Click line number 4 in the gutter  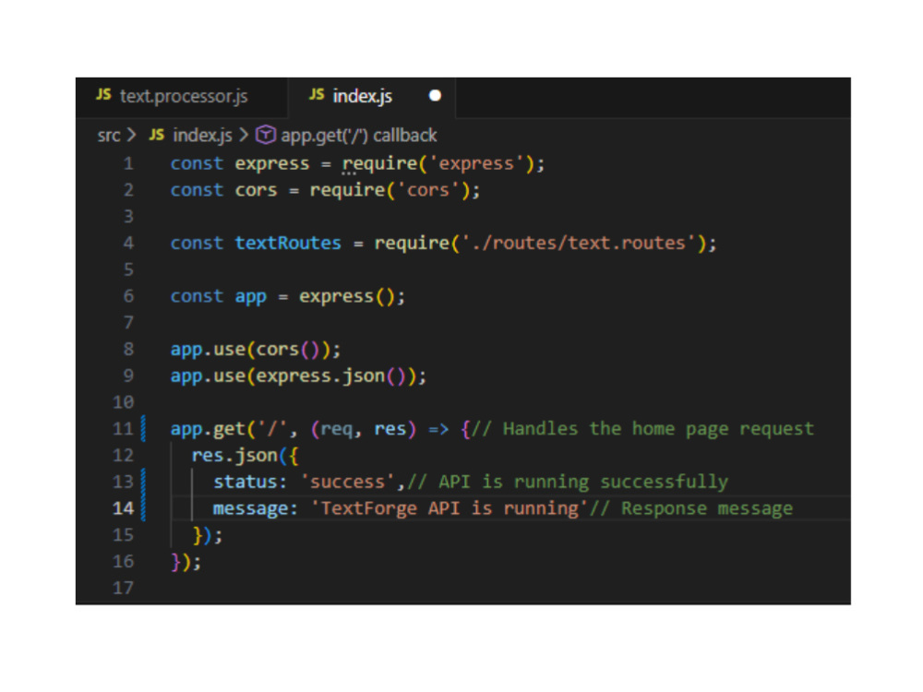pos(128,243)
